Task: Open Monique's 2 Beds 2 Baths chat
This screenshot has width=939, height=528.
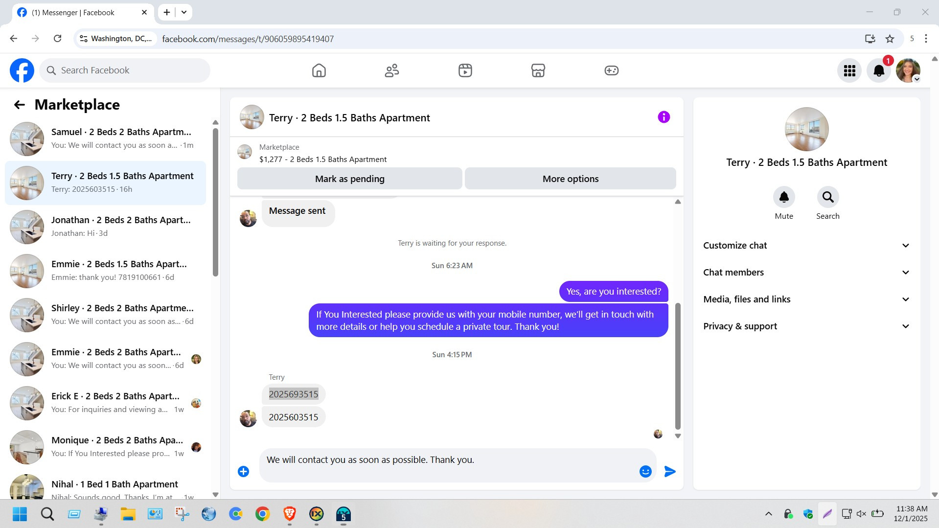Action: tap(105, 447)
